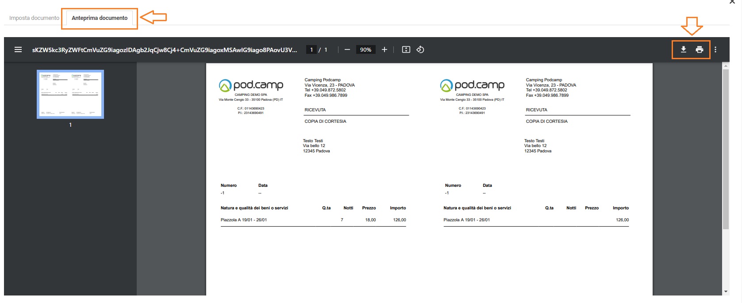The width and height of the screenshot is (742, 303).
Task: Click the pod.camp logo on right receipt
Action: pyautogui.click(x=472, y=85)
